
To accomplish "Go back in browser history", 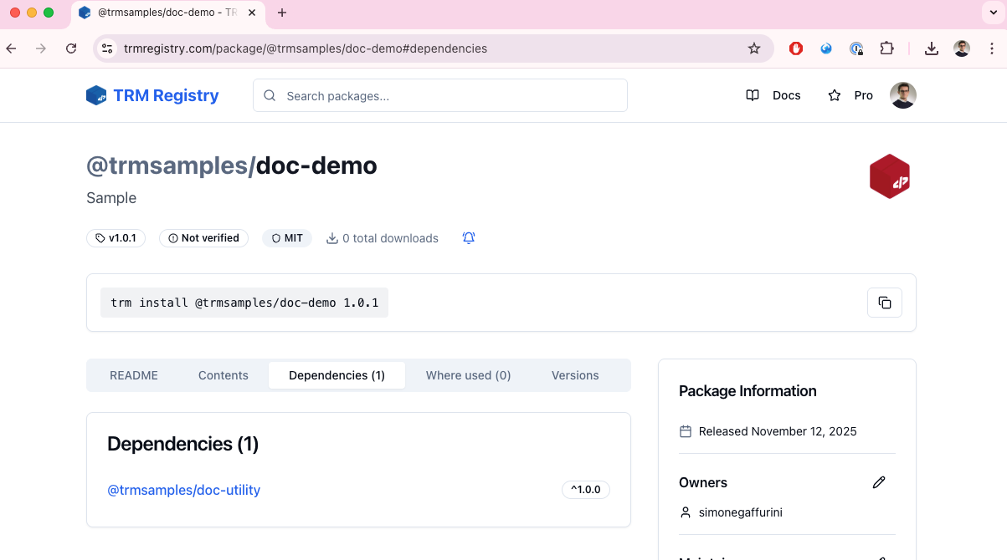I will coord(11,48).
